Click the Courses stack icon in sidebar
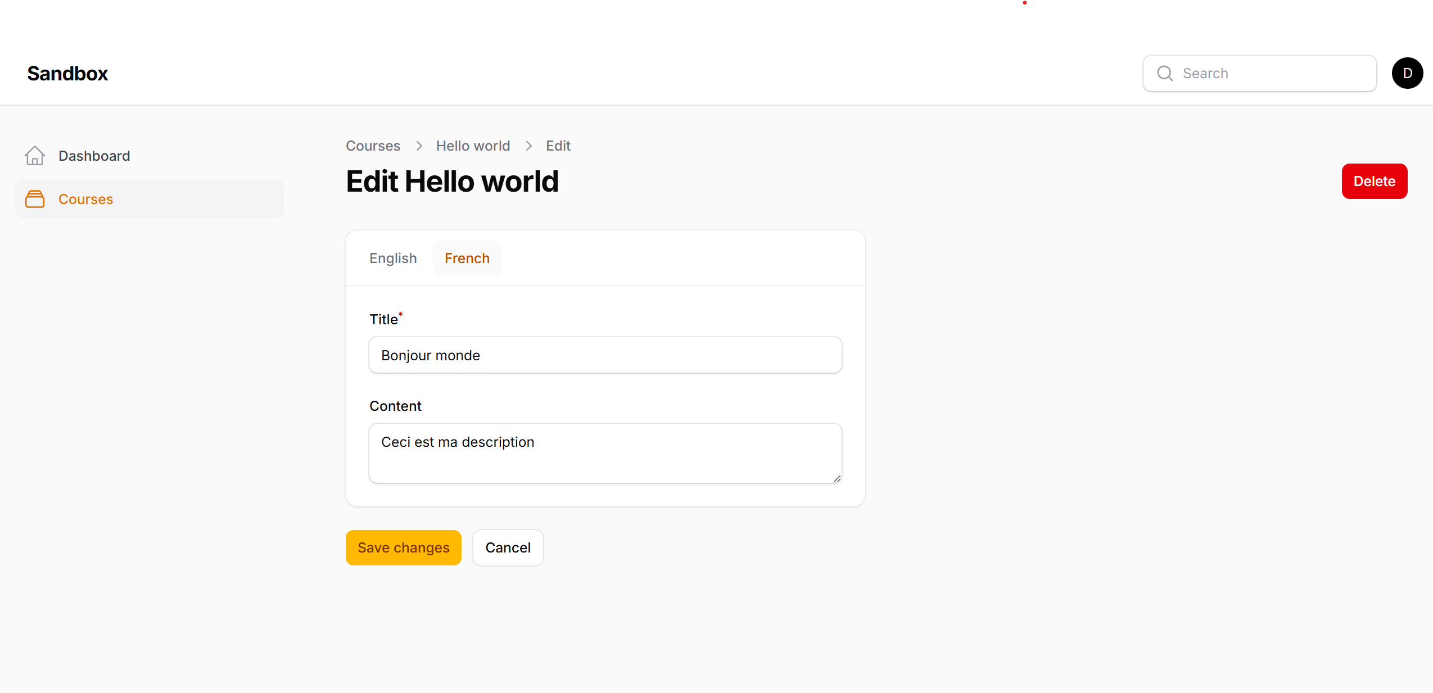This screenshot has height=693, width=1433. click(x=35, y=199)
